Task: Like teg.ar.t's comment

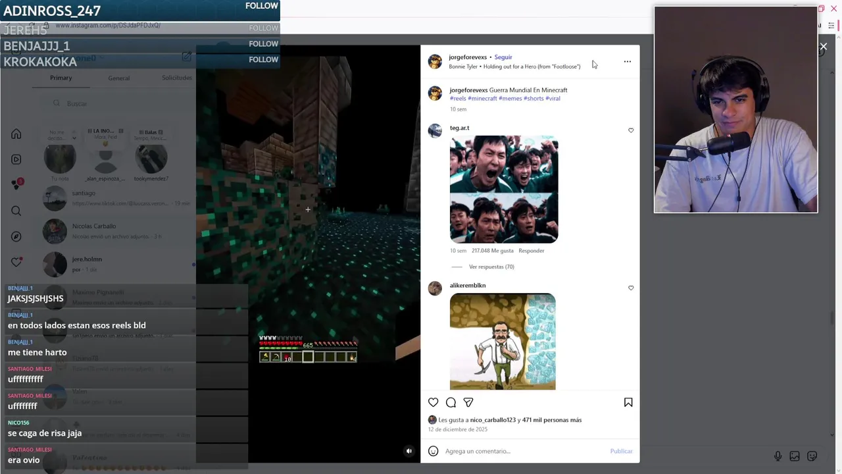Action: [x=631, y=130]
